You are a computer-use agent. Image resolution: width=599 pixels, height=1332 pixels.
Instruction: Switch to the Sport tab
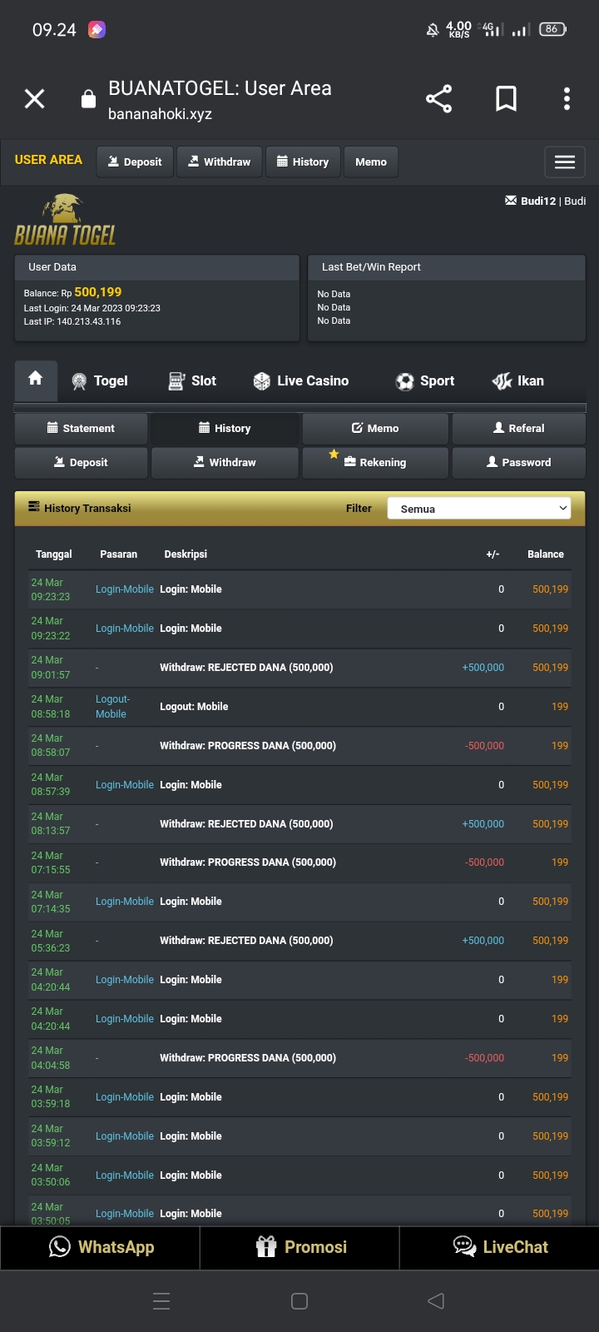point(425,381)
